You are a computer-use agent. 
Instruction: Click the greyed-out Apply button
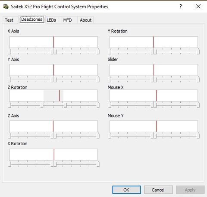(190, 190)
